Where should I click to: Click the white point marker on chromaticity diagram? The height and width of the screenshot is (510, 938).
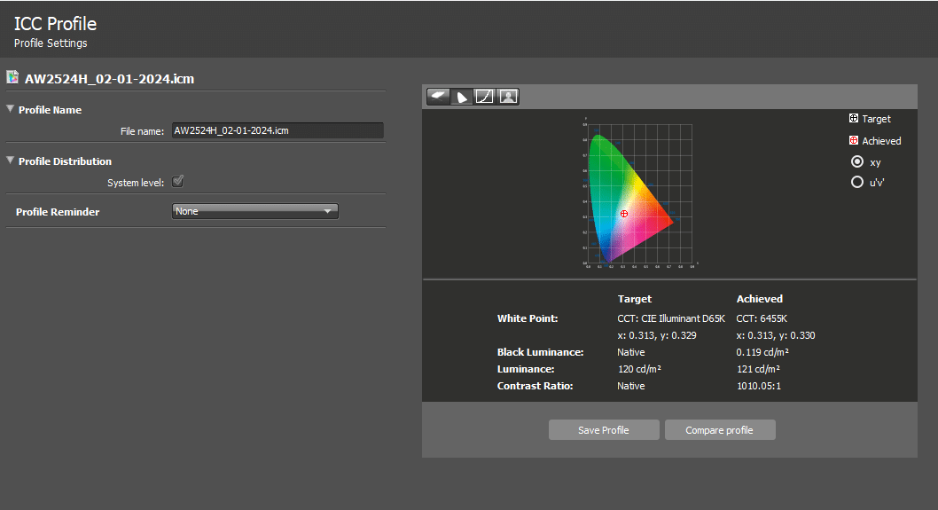pyautogui.click(x=624, y=214)
